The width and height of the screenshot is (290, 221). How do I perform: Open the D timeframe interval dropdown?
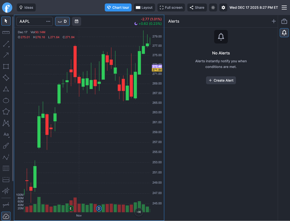tap(62, 21)
